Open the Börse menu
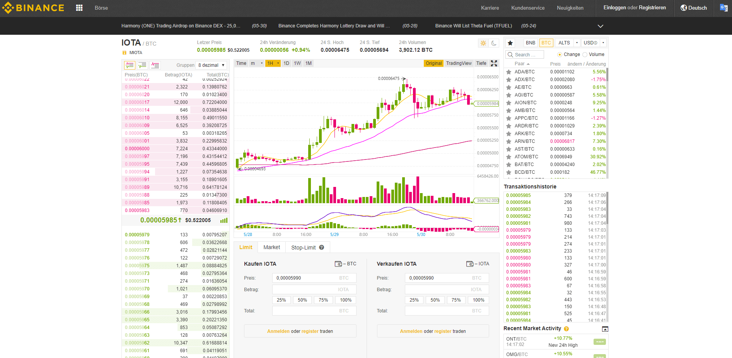732x358 pixels. 101,8
